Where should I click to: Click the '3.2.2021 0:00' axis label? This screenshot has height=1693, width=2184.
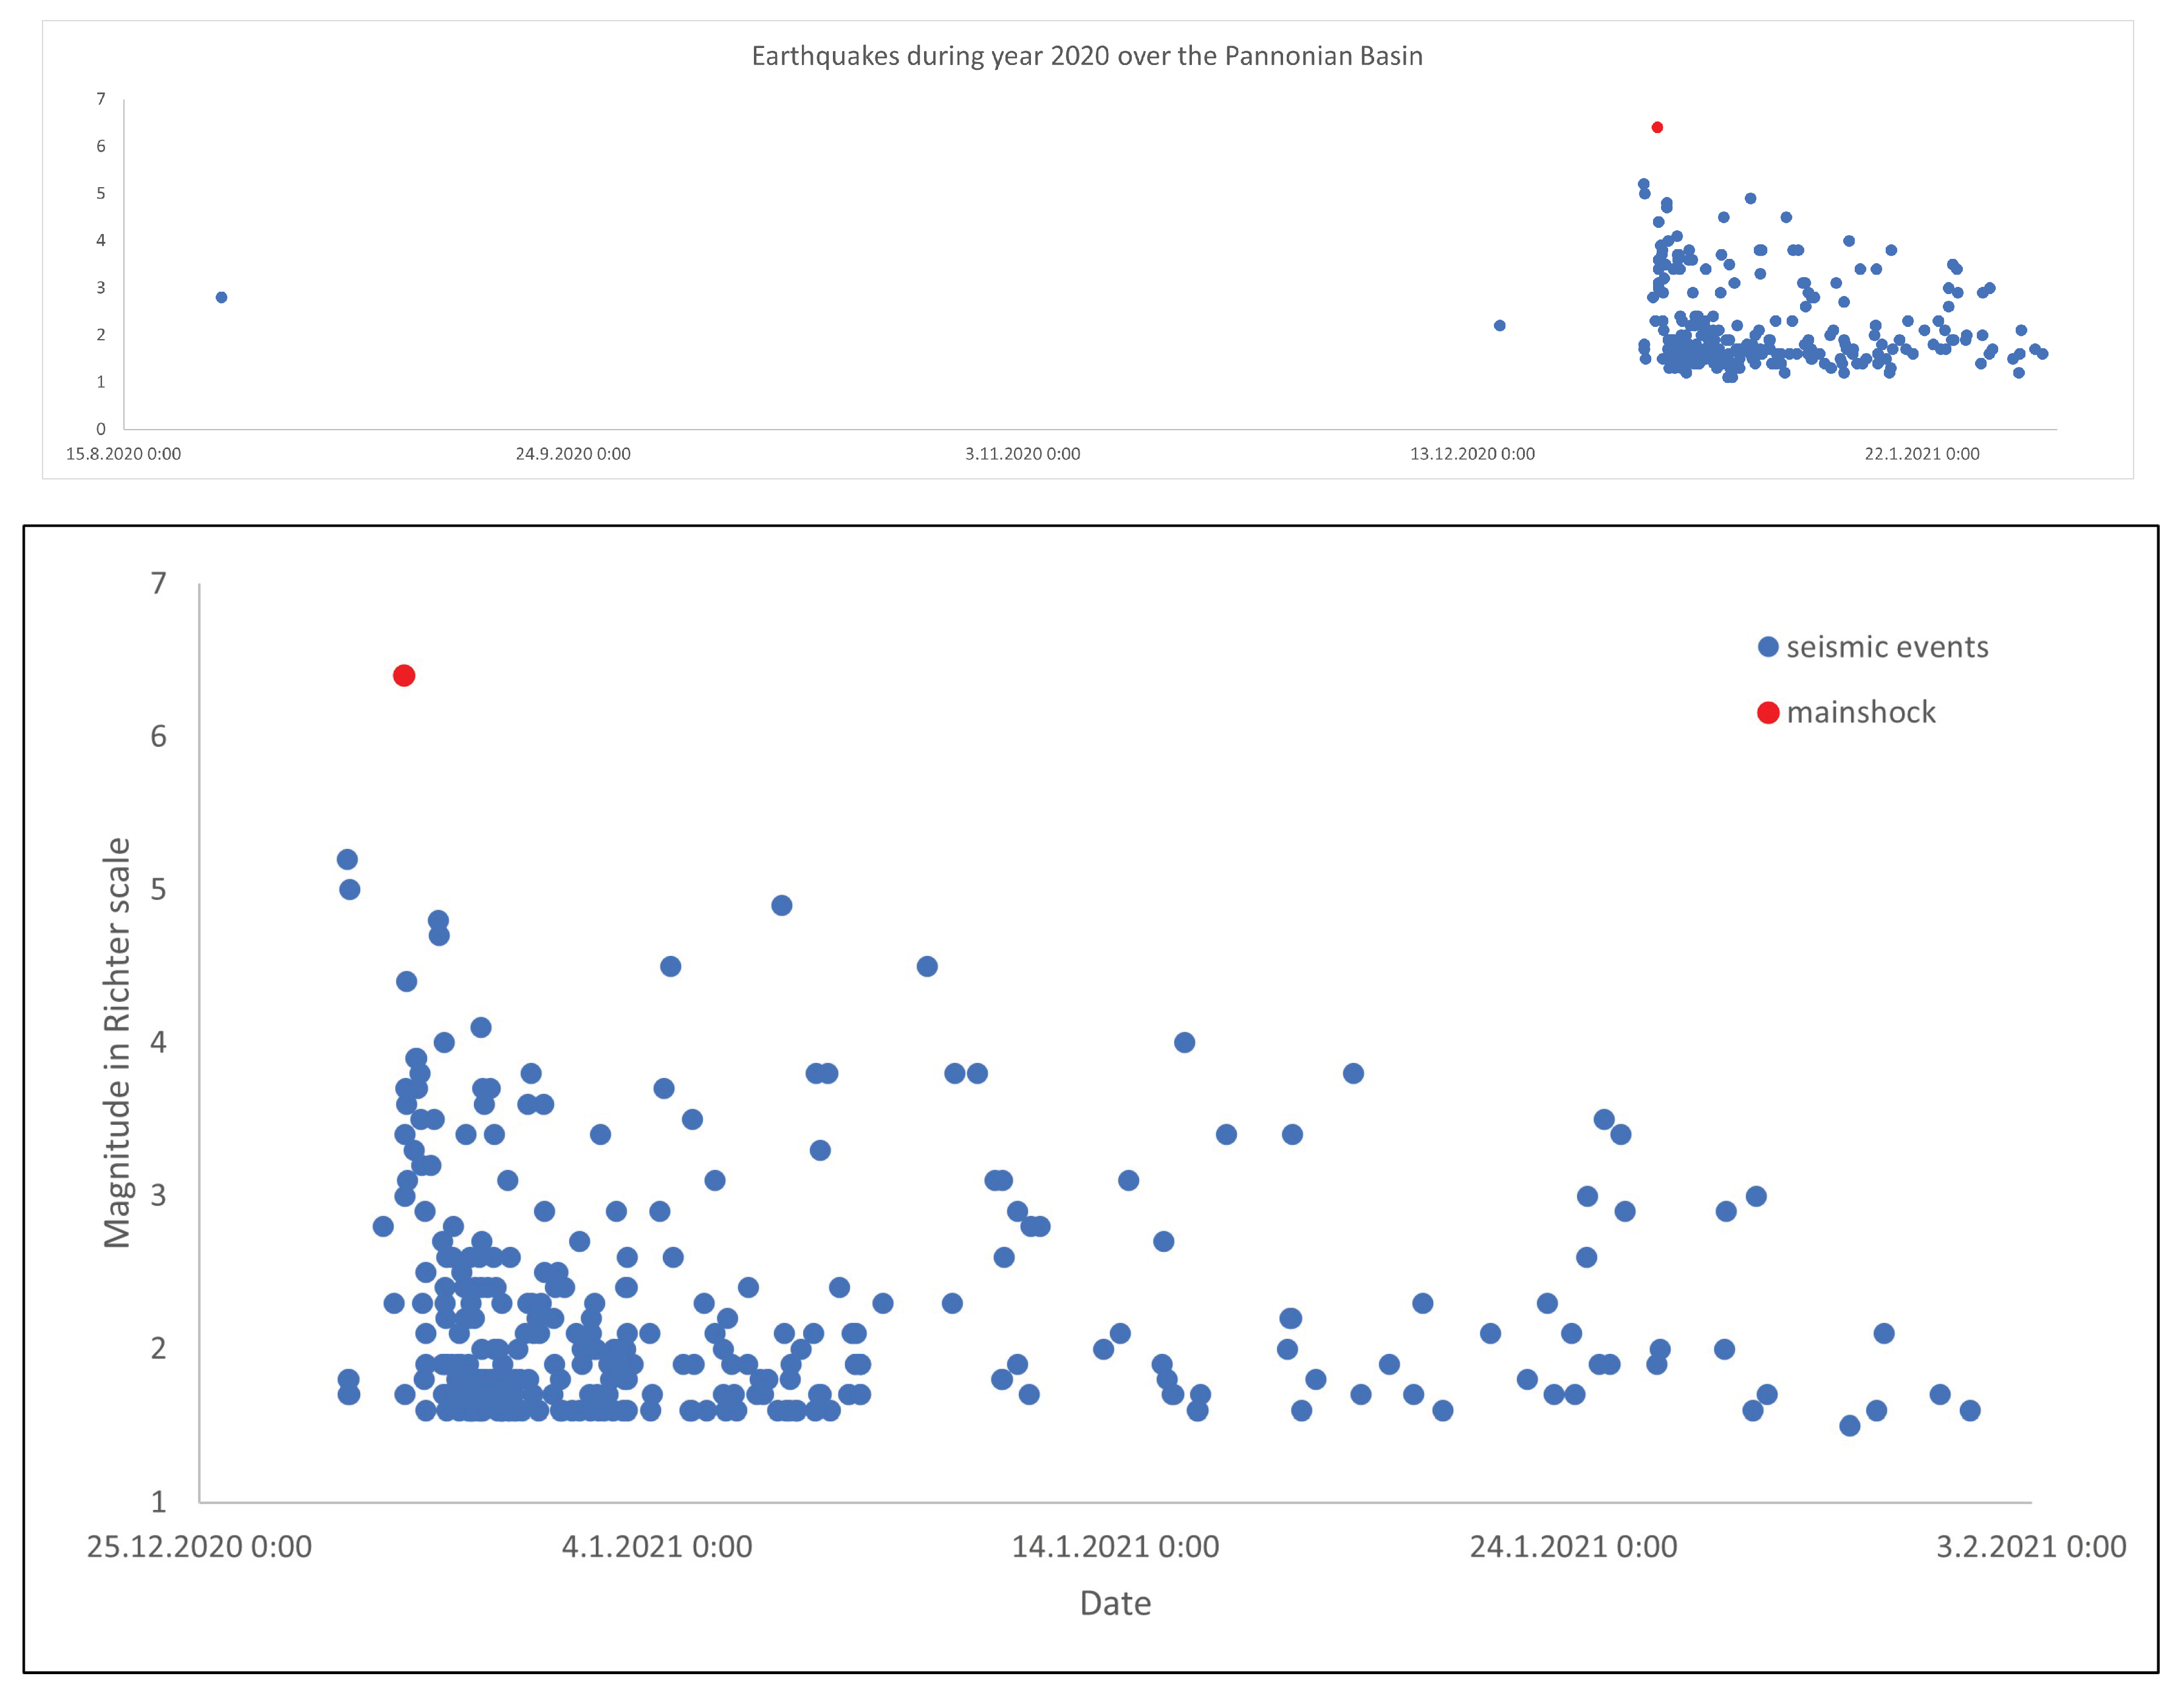2030,1547
